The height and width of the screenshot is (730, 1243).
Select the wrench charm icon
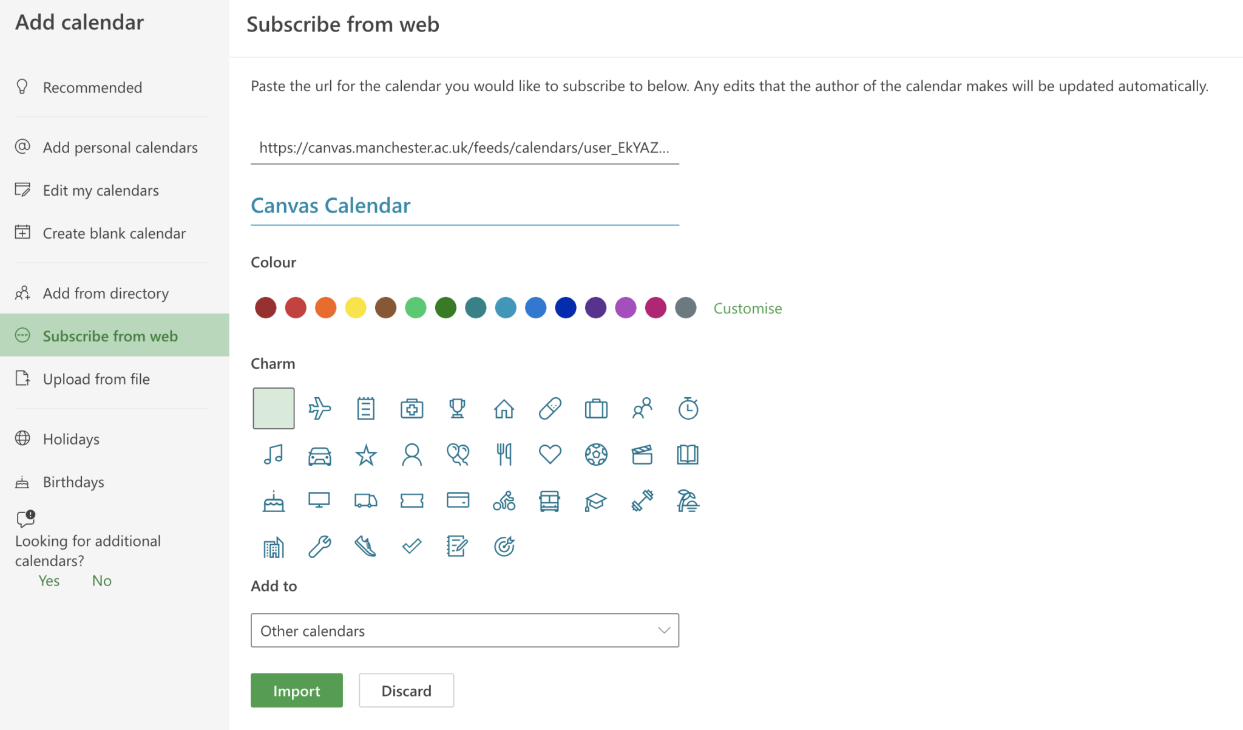pyautogui.click(x=320, y=546)
